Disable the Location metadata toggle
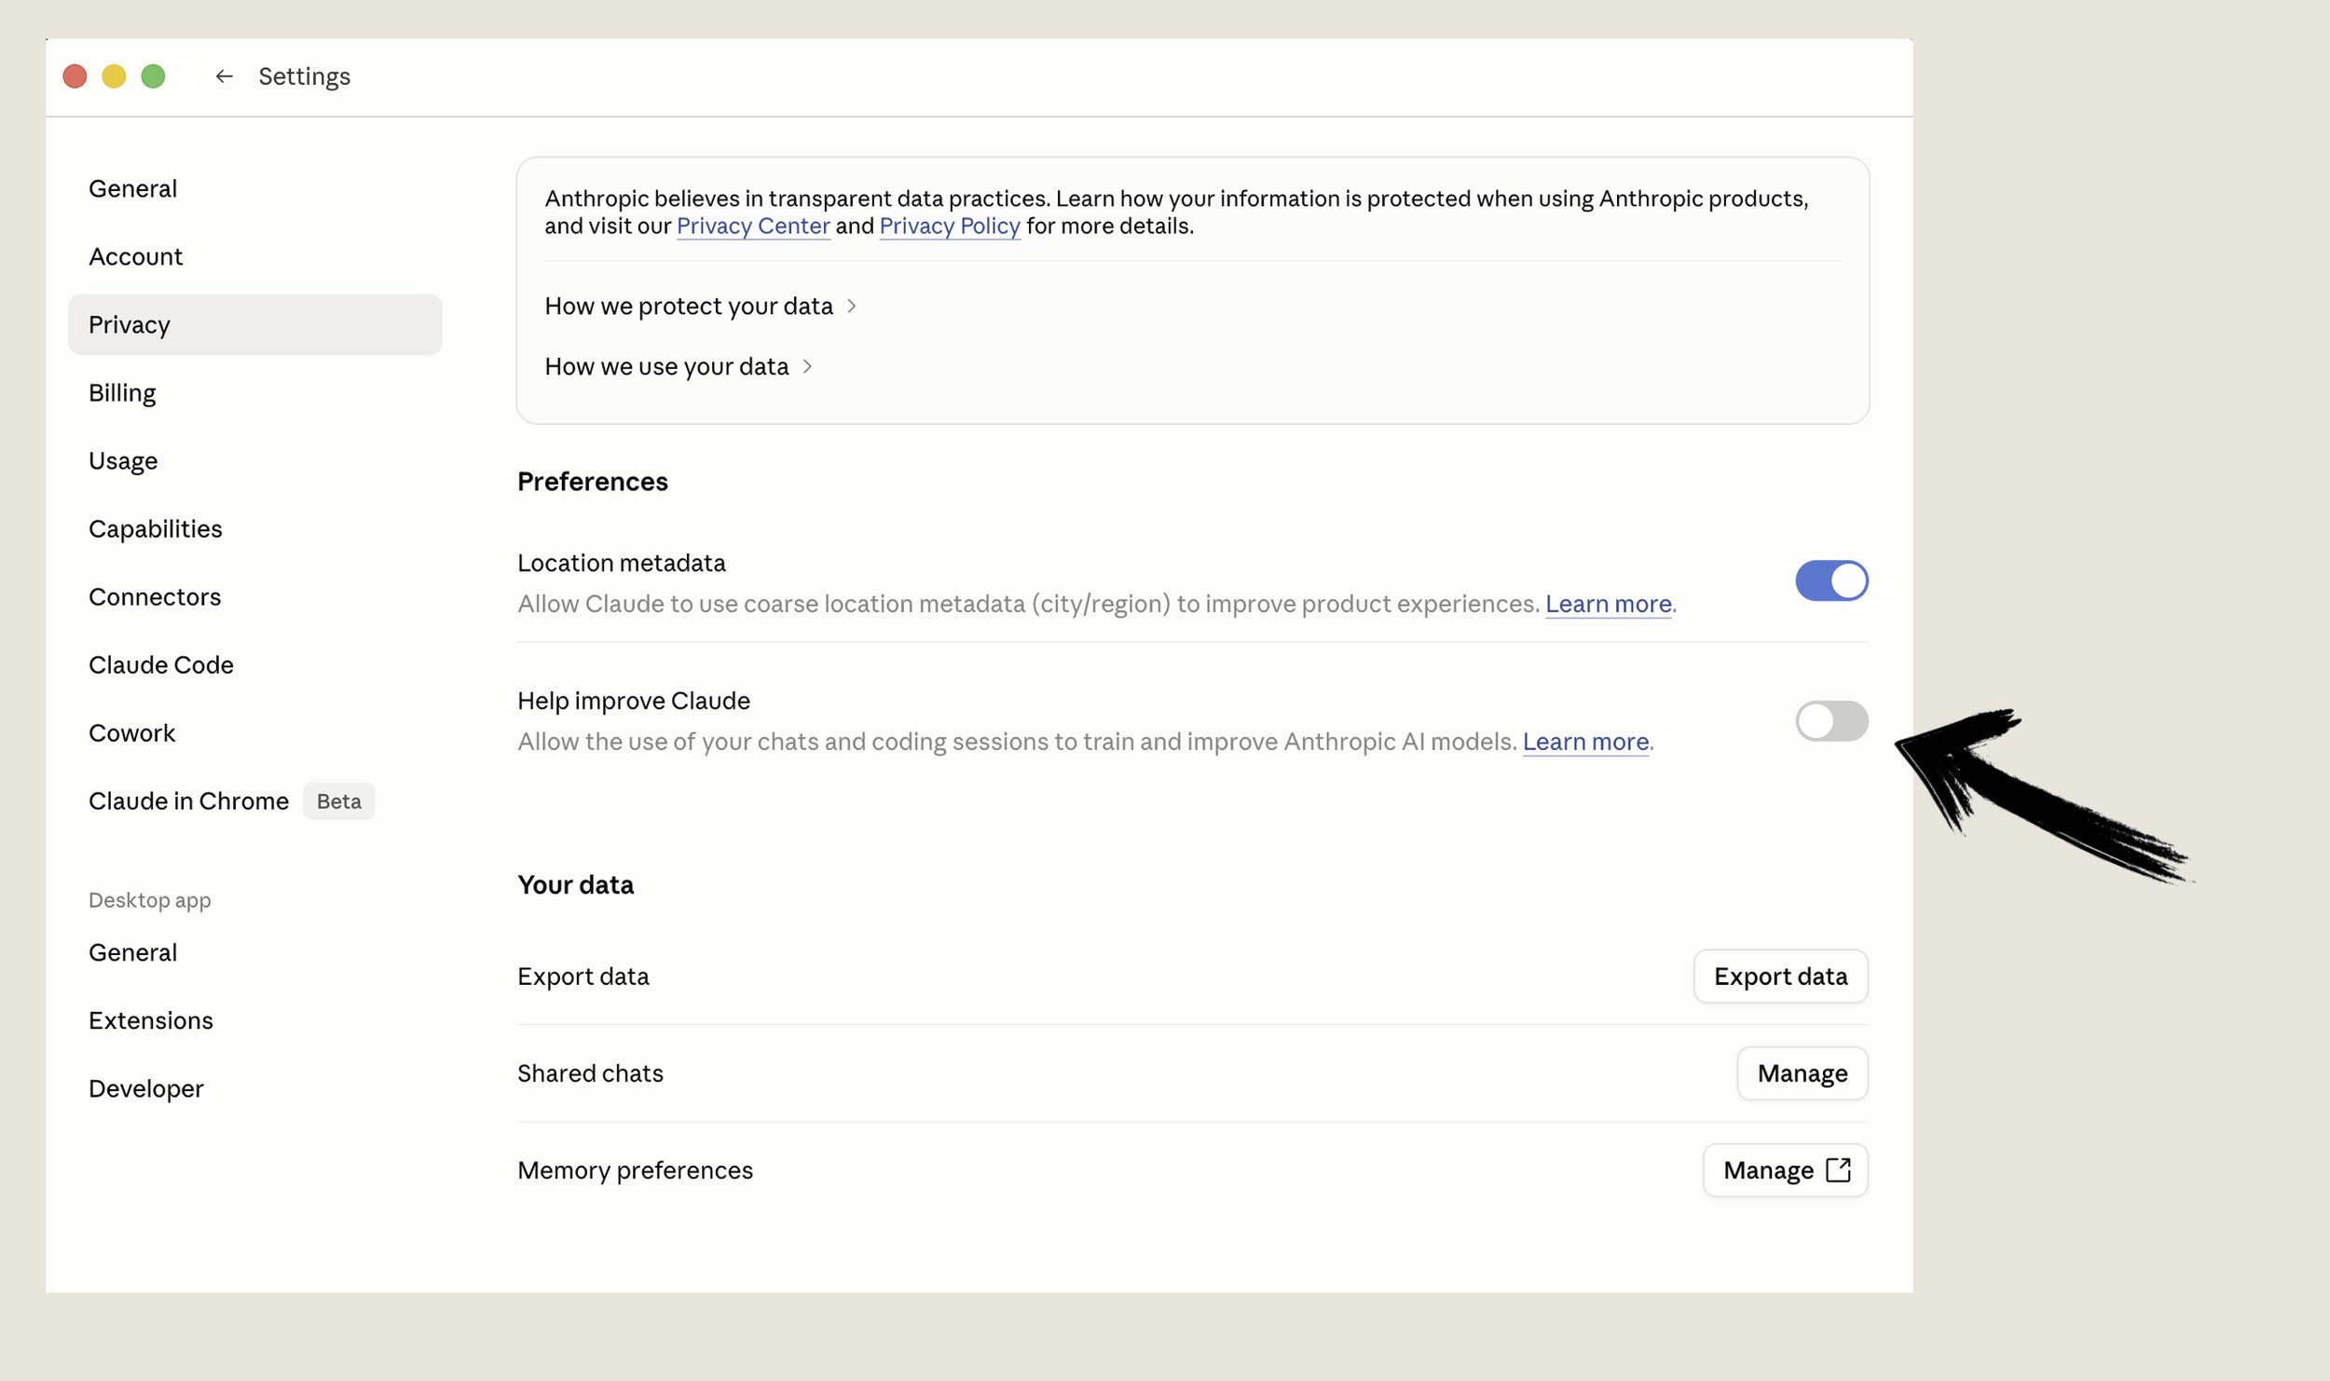The width and height of the screenshot is (2330, 1381). point(1831,581)
